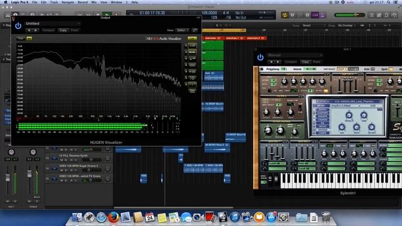402x226 pixels.
Task: Toggle the Cycle button in control bar
Action: click(x=285, y=15)
